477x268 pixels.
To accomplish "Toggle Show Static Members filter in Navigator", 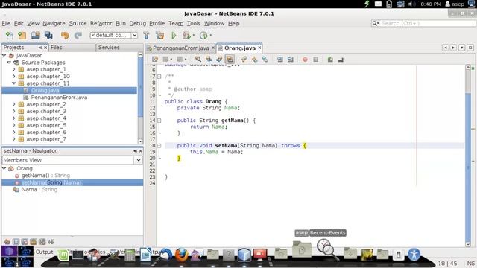I will [x=25, y=242].
